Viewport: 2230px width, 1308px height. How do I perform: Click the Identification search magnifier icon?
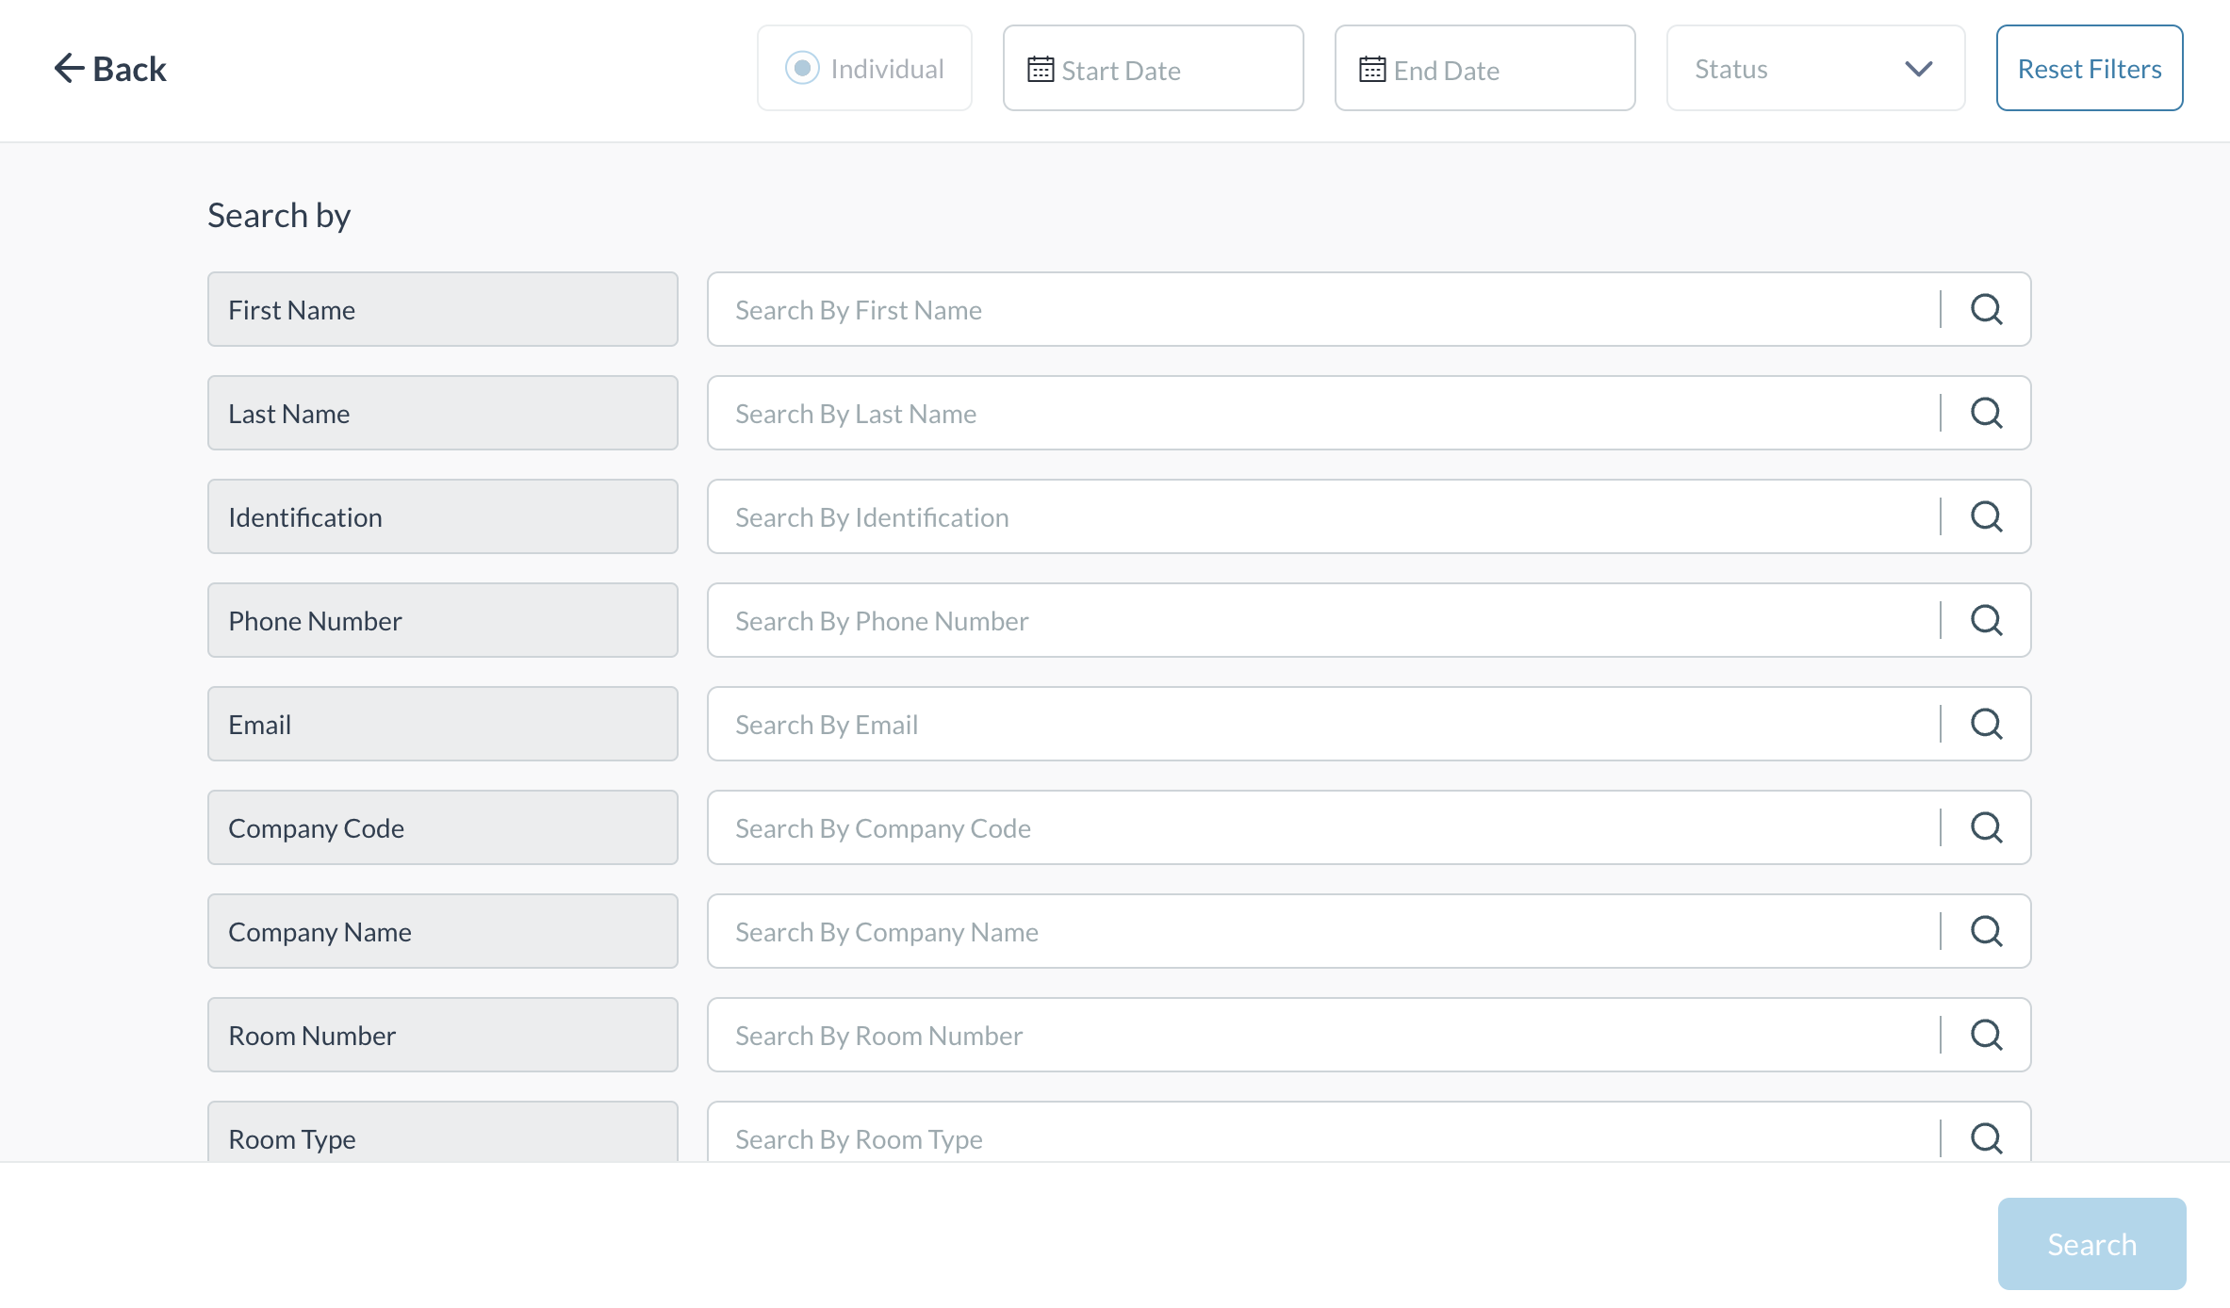point(1986,516)
